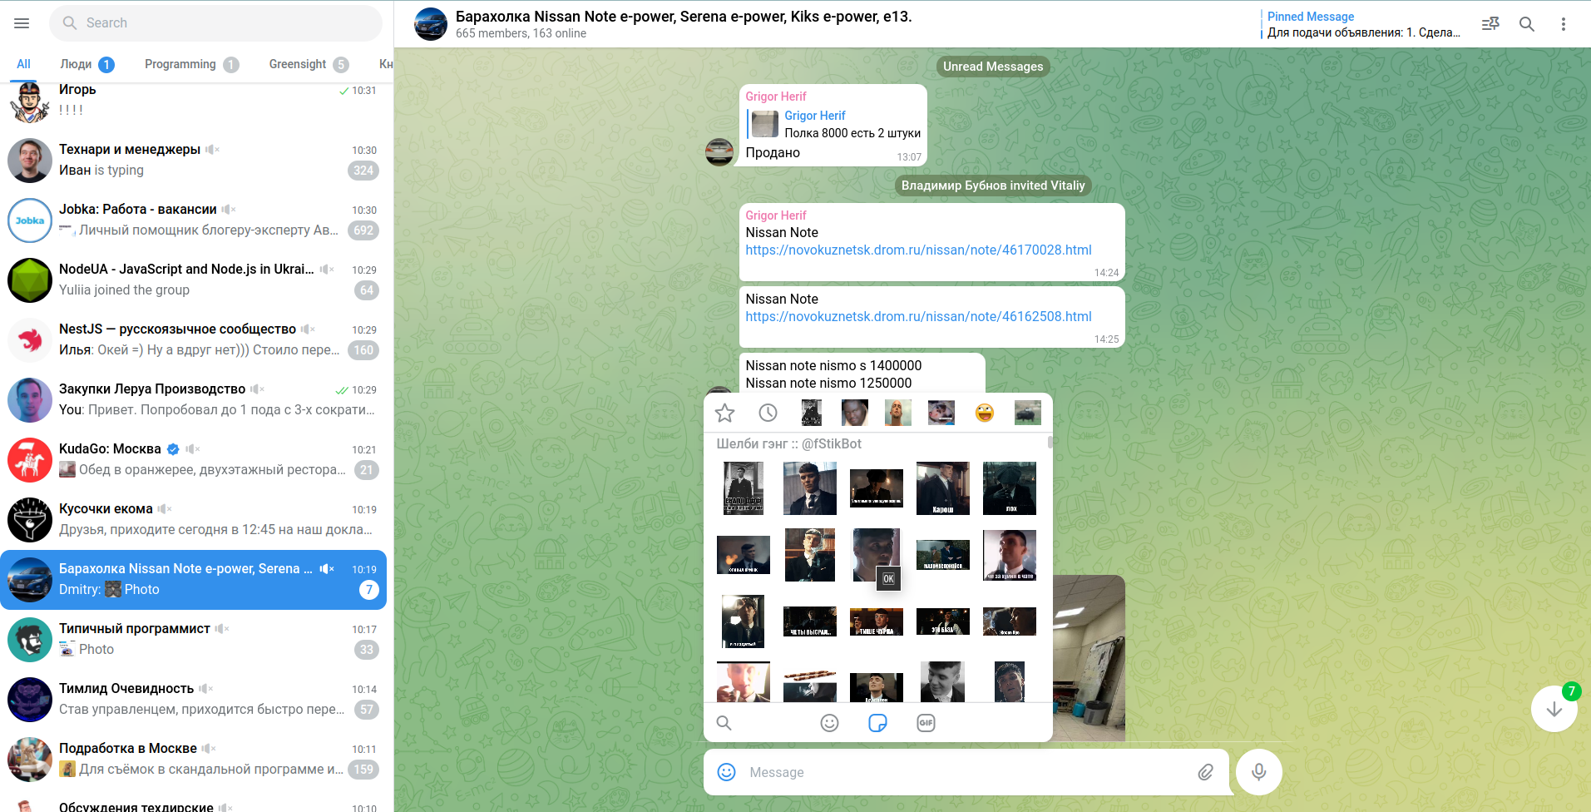Switch the picker to the stickers tab
1591x812 pixels.
point(877,723)
